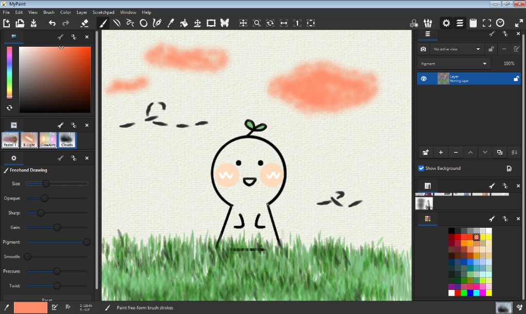Select the Rotate View tool
This screenshot has width=526, height=314.
point(270,23)
